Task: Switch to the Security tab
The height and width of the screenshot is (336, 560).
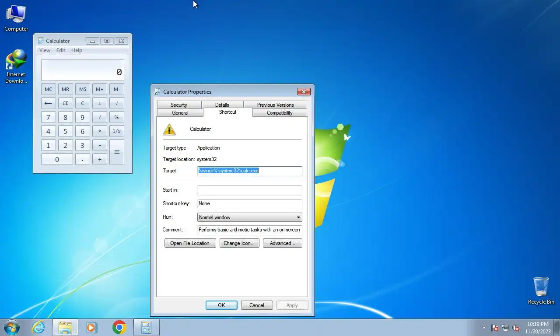Action: 179,105
